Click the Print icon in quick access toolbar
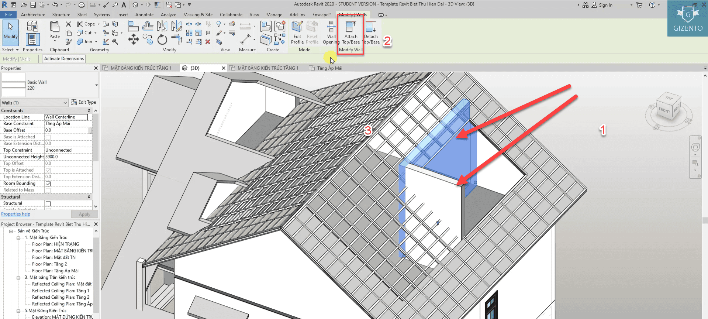The width and height of the screenshot is (708, 319). [82, 5]
